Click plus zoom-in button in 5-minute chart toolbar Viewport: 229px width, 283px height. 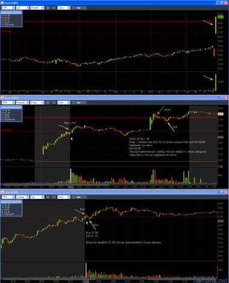[x=48, y=103]
